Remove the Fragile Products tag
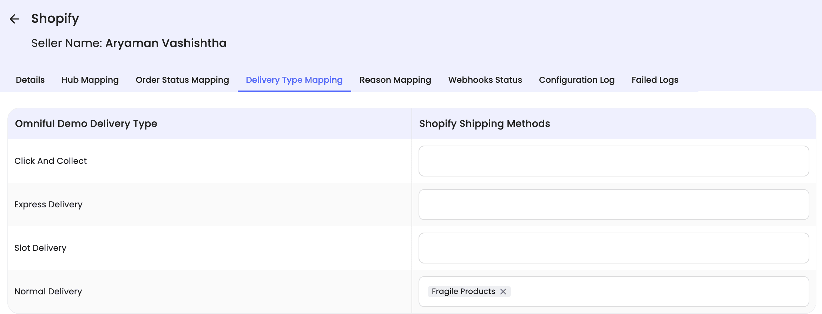The height and width of the screenshot is (314, 822). click(x=503, y=292)
